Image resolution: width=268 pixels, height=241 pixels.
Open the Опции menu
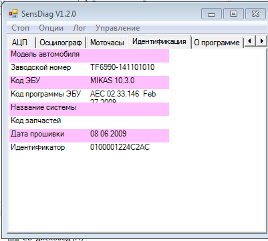(51, 28)
